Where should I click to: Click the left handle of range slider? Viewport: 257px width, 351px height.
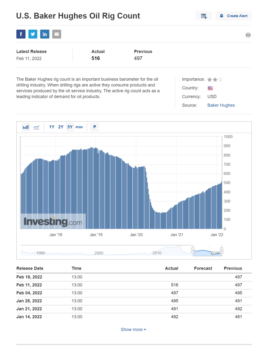point(193,250)
